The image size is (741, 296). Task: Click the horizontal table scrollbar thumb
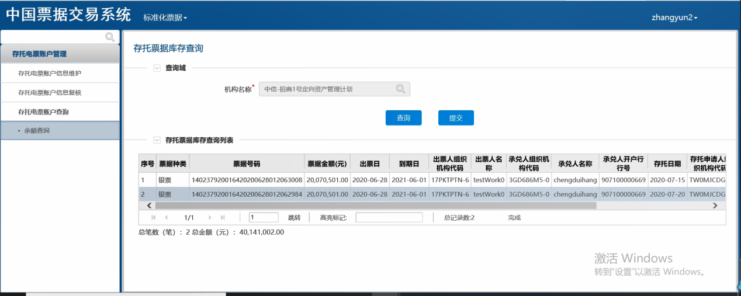376,206
